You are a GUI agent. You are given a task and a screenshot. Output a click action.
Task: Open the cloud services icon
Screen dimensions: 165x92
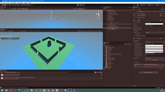tap(137, 5)
